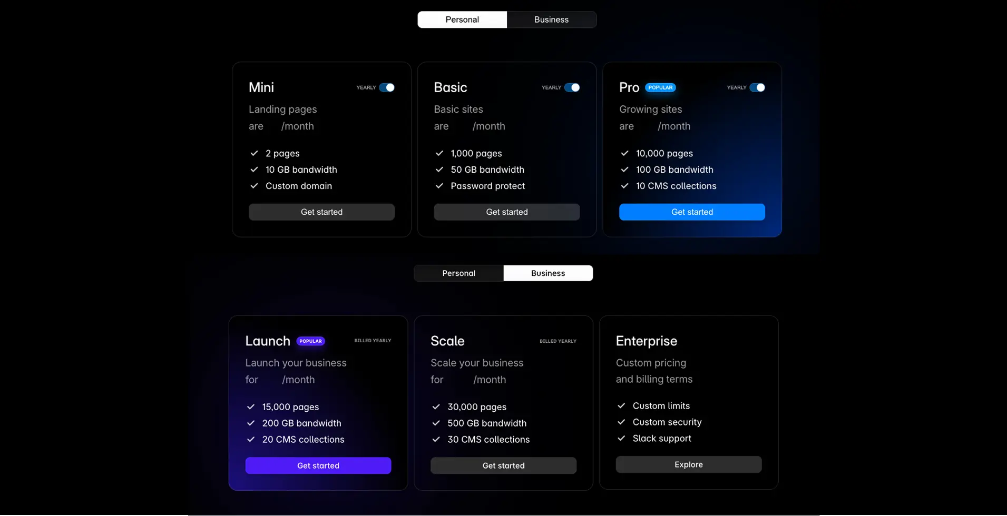Click Get started on Mini plan
Viewport: 1007px width, 516px height.
pos(321,212)
